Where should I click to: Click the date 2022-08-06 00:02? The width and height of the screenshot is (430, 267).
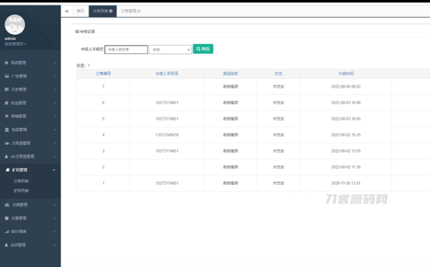coord(346,86)
